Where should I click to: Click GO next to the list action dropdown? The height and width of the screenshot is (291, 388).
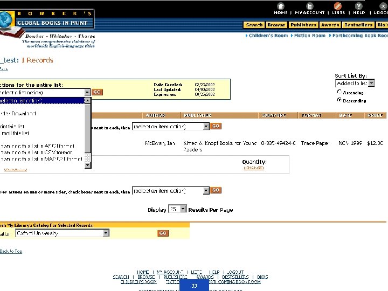coord(97,92)
